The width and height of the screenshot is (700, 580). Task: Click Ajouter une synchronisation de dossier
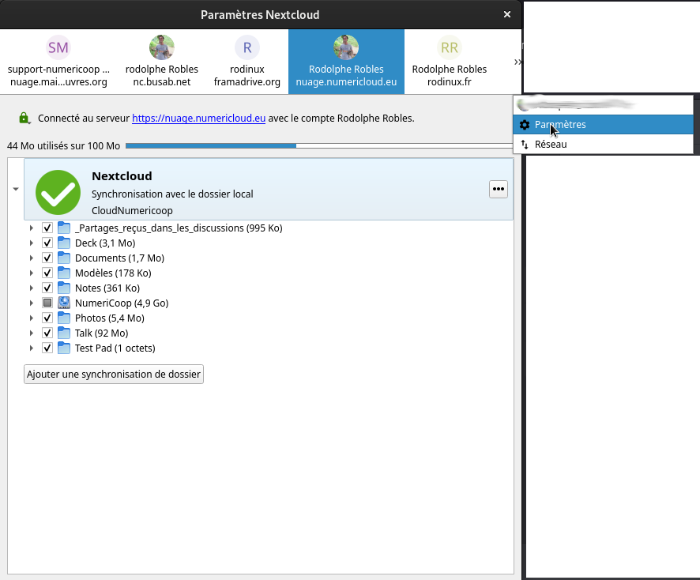[x=114, y=375]
